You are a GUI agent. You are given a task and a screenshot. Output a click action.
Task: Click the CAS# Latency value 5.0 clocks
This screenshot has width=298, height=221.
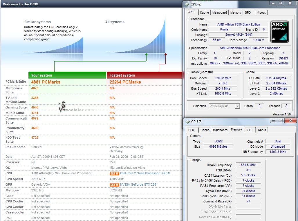(x=248, y=175)
